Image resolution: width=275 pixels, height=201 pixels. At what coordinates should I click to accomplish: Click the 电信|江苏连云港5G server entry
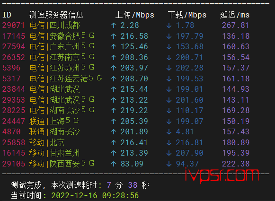(66, 79)
